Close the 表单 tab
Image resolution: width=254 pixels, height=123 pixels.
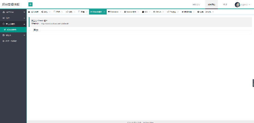[x=87, y=12]
